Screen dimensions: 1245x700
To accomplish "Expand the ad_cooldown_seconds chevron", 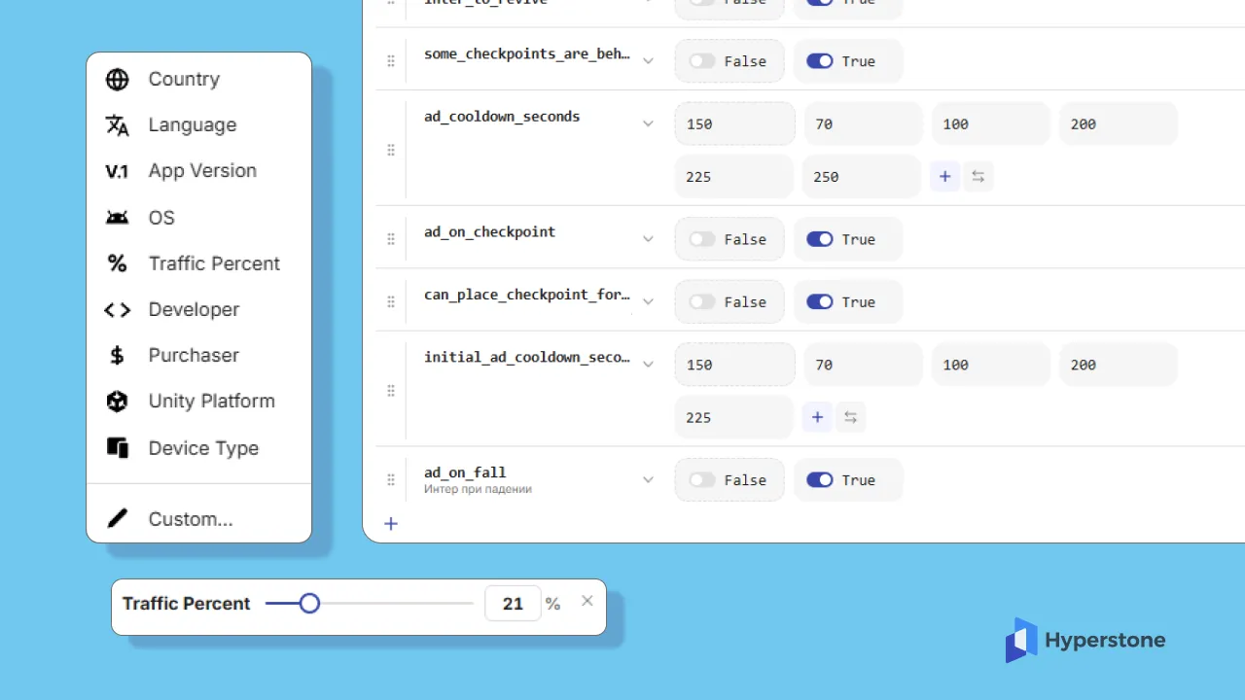I will (649, 123).
